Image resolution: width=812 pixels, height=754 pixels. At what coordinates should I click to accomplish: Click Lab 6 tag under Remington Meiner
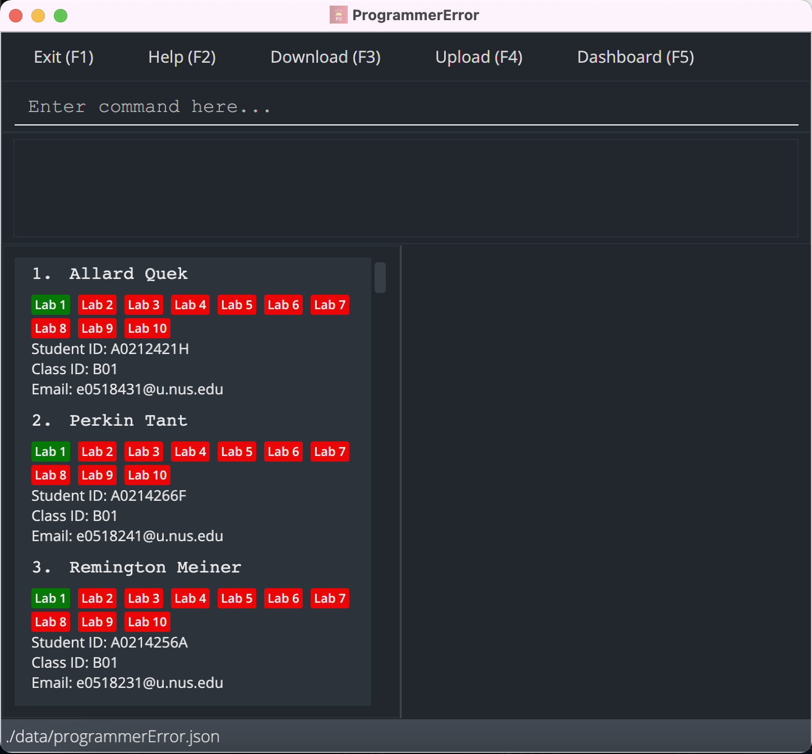pos(283,598)
